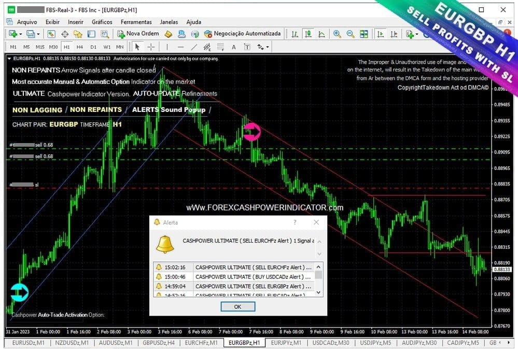The height and width of the screenshot is (354, 518).
Task: Select the Trendline drawing tool
Action: point(194,47)
